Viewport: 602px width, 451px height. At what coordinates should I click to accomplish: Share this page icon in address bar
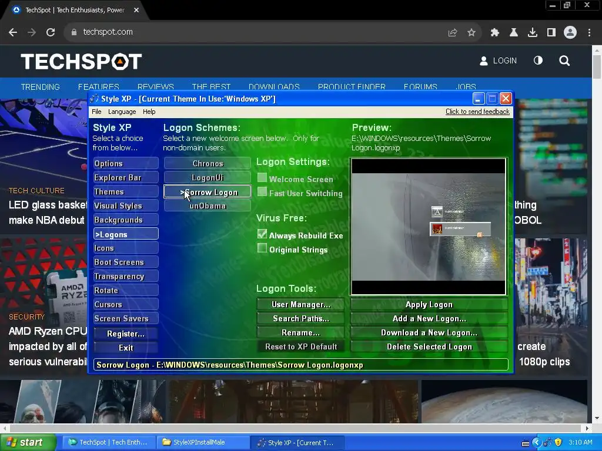453,33
